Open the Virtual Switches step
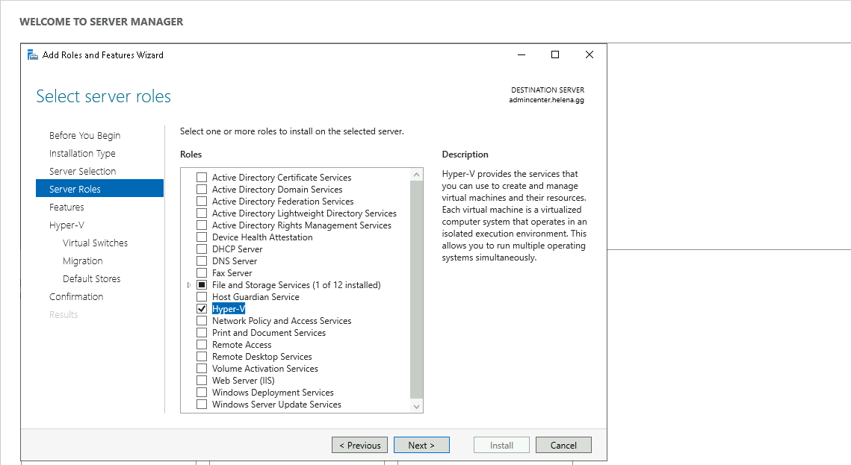851x465 pixels. [x=95, y=243]
